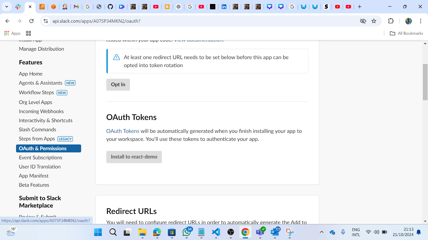Open Beta Features in sidebar
428x240 pixels.
tap(34, 185)
